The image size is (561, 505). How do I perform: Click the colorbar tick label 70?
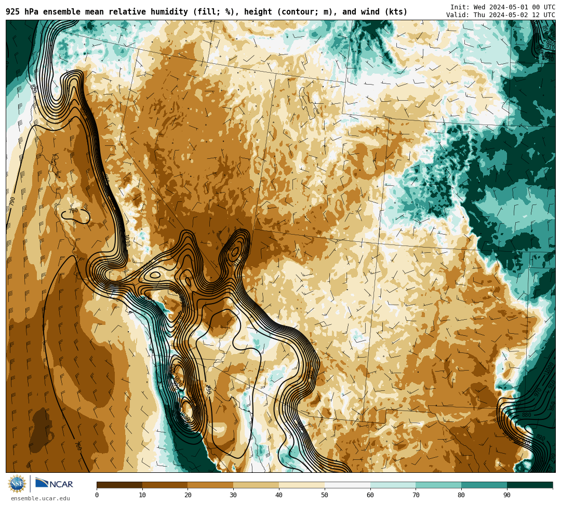pyautogui.click(x=416, y=495)
